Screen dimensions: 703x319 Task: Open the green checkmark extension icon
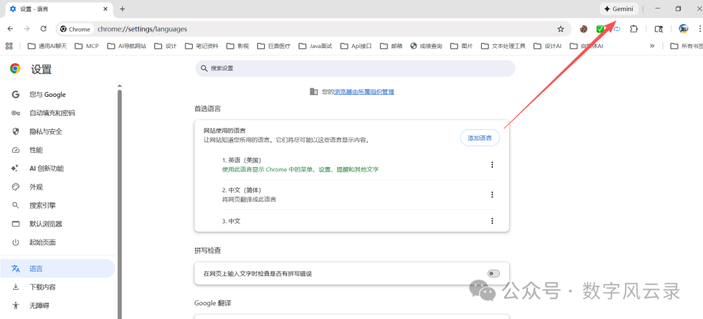point(600,29)
